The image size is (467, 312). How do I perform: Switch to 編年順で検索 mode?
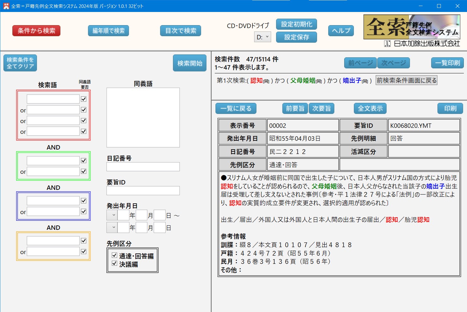point(108,31)
